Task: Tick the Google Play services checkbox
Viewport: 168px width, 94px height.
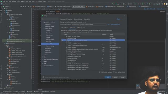Action: (x=66, y=58)
